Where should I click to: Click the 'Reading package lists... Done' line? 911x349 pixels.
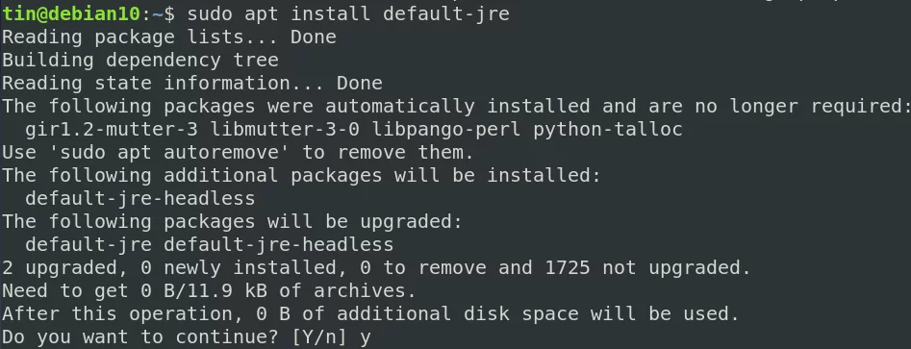click(x=169, y=37)
